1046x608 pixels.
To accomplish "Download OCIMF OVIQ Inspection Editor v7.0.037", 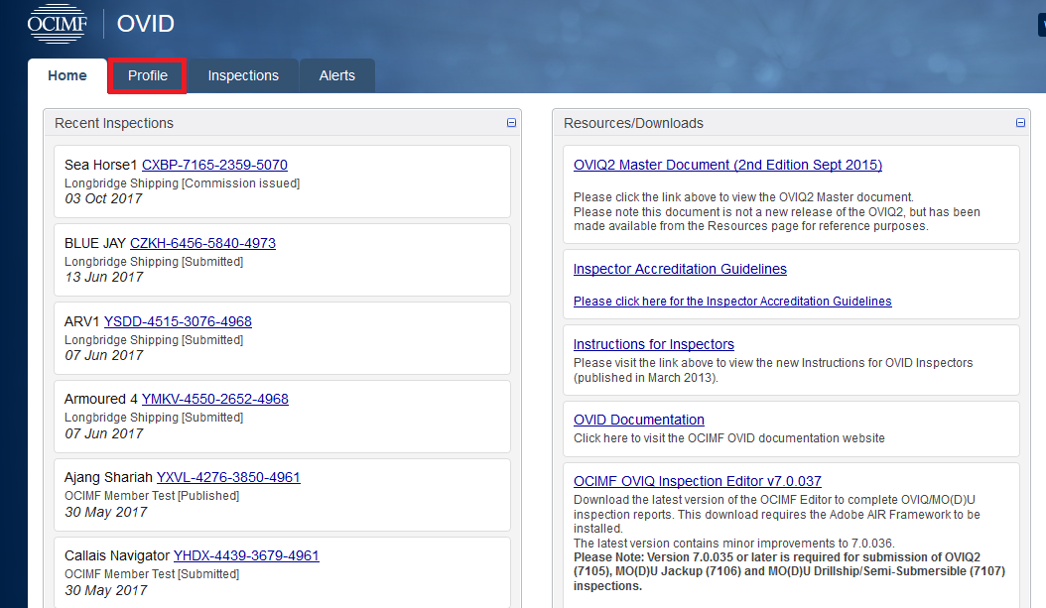I will click(697, 481).
